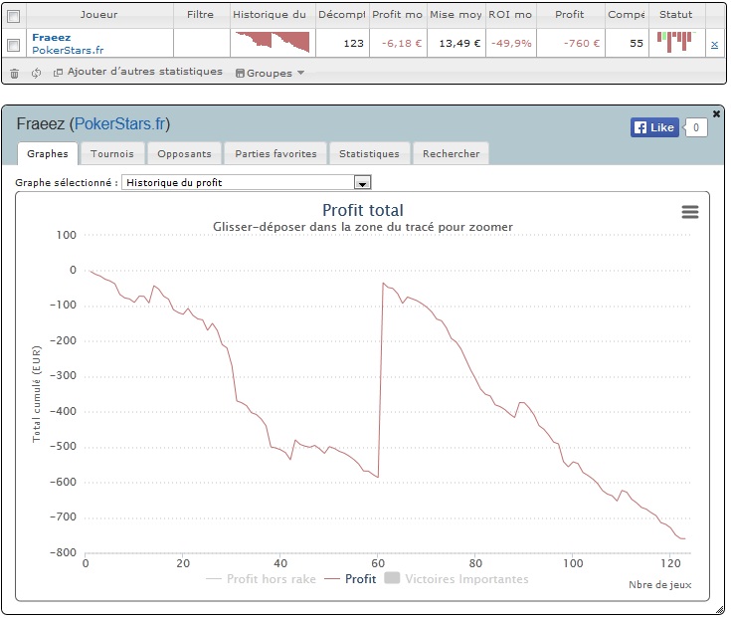Check the Fraeez row checkbox

14,45
